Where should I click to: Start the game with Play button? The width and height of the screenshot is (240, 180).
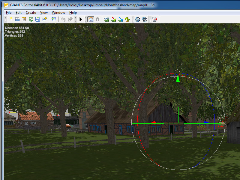point(81,19)
